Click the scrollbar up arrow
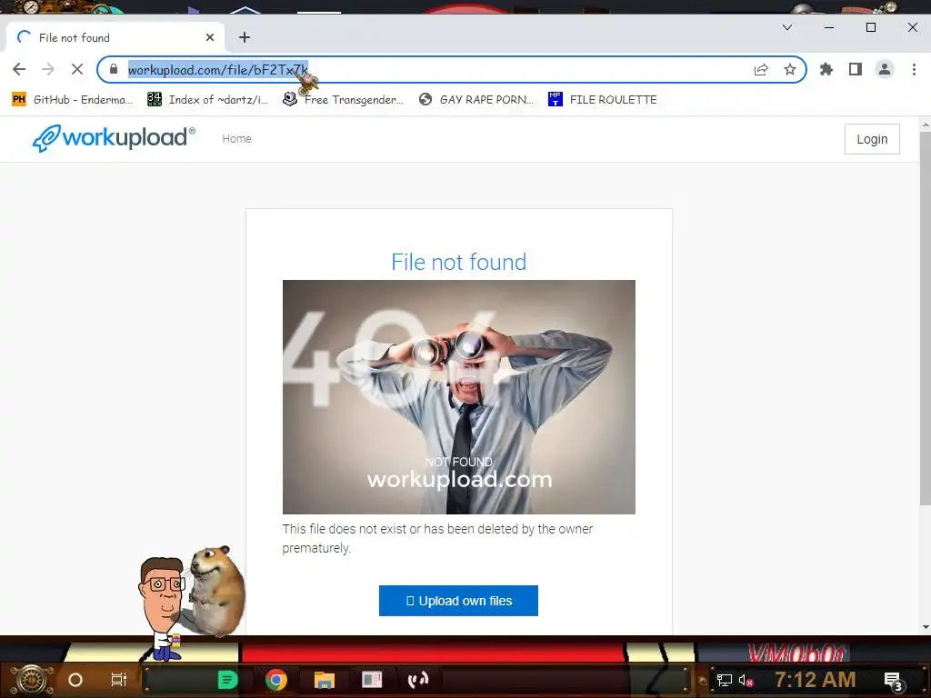 [x=925, y=125]
